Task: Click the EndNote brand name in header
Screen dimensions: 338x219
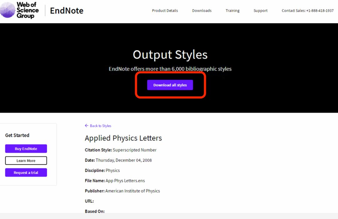Action: (67, 11)
